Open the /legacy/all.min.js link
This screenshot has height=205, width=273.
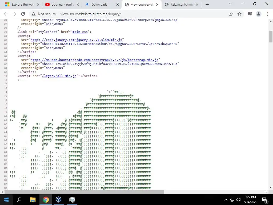pos(59,76)
